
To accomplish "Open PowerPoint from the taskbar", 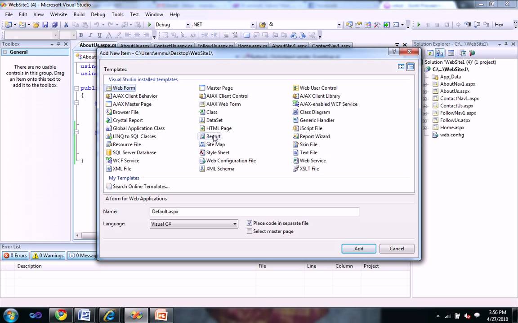I will click(161, 315).
